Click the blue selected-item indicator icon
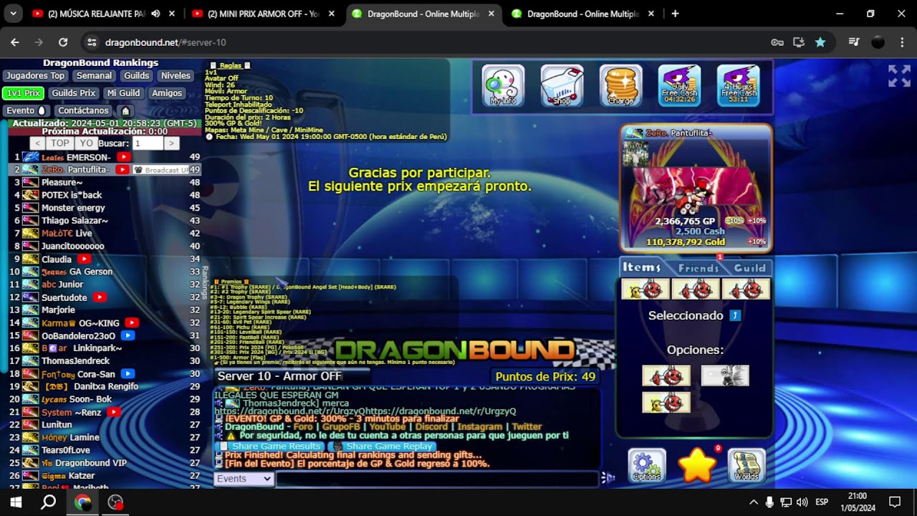917x516 pixels. [734, 315]
